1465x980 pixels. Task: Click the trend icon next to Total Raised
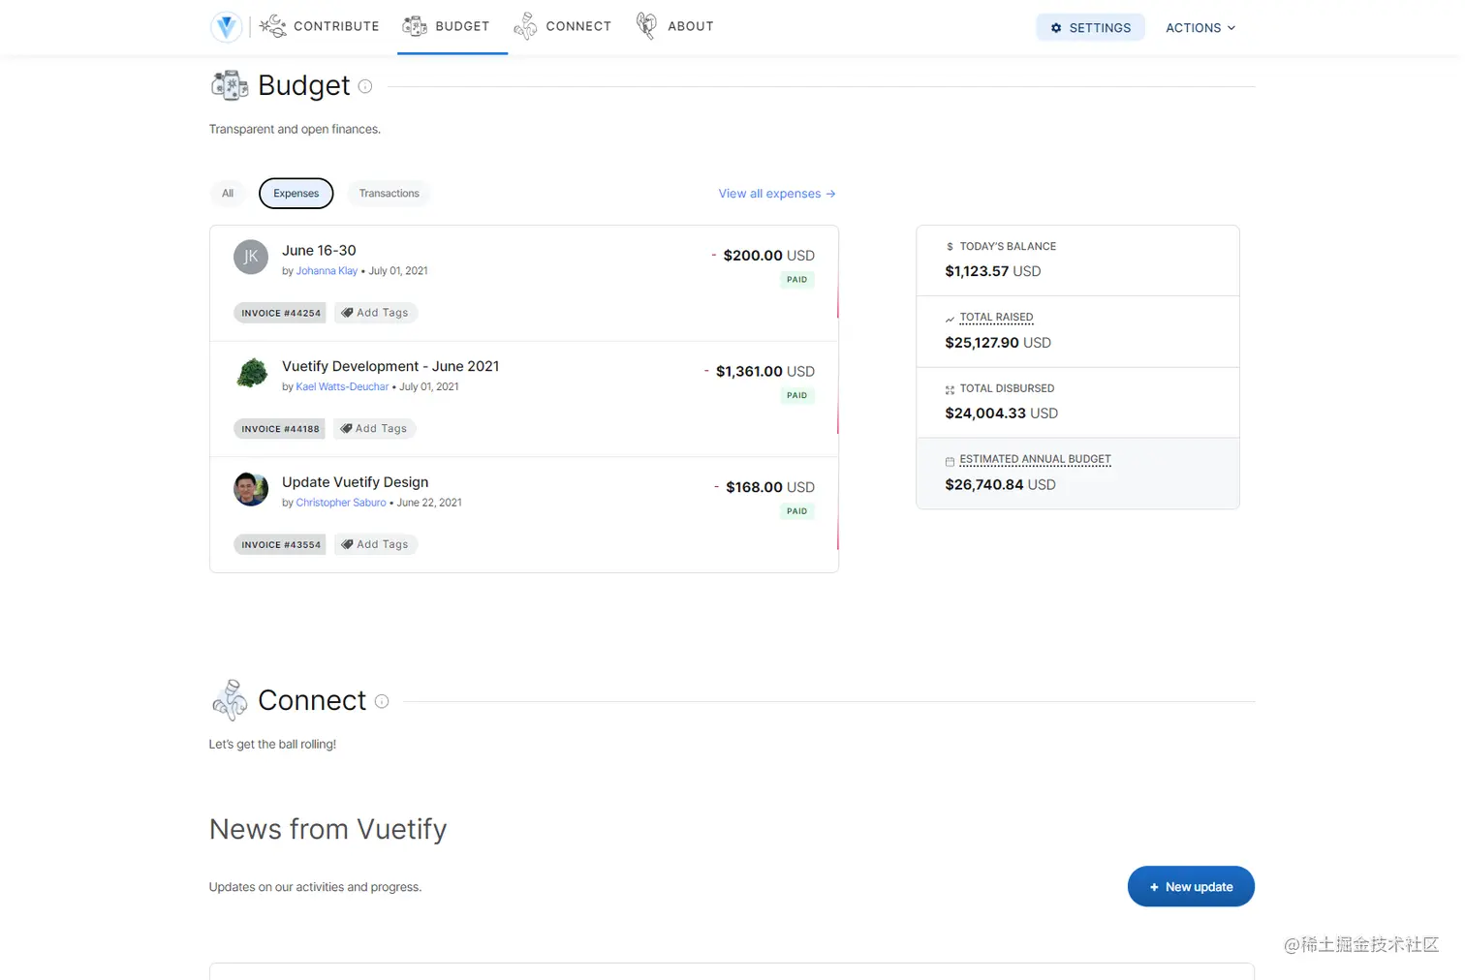pyautogui.click(x=950, y=319)
